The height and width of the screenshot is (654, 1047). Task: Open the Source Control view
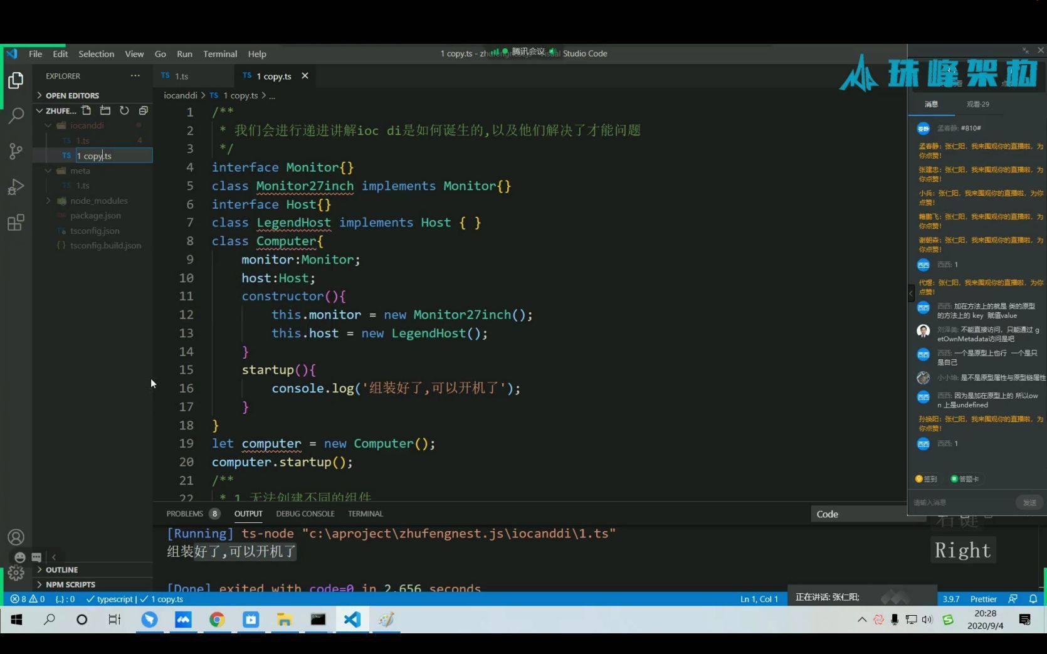16,151
